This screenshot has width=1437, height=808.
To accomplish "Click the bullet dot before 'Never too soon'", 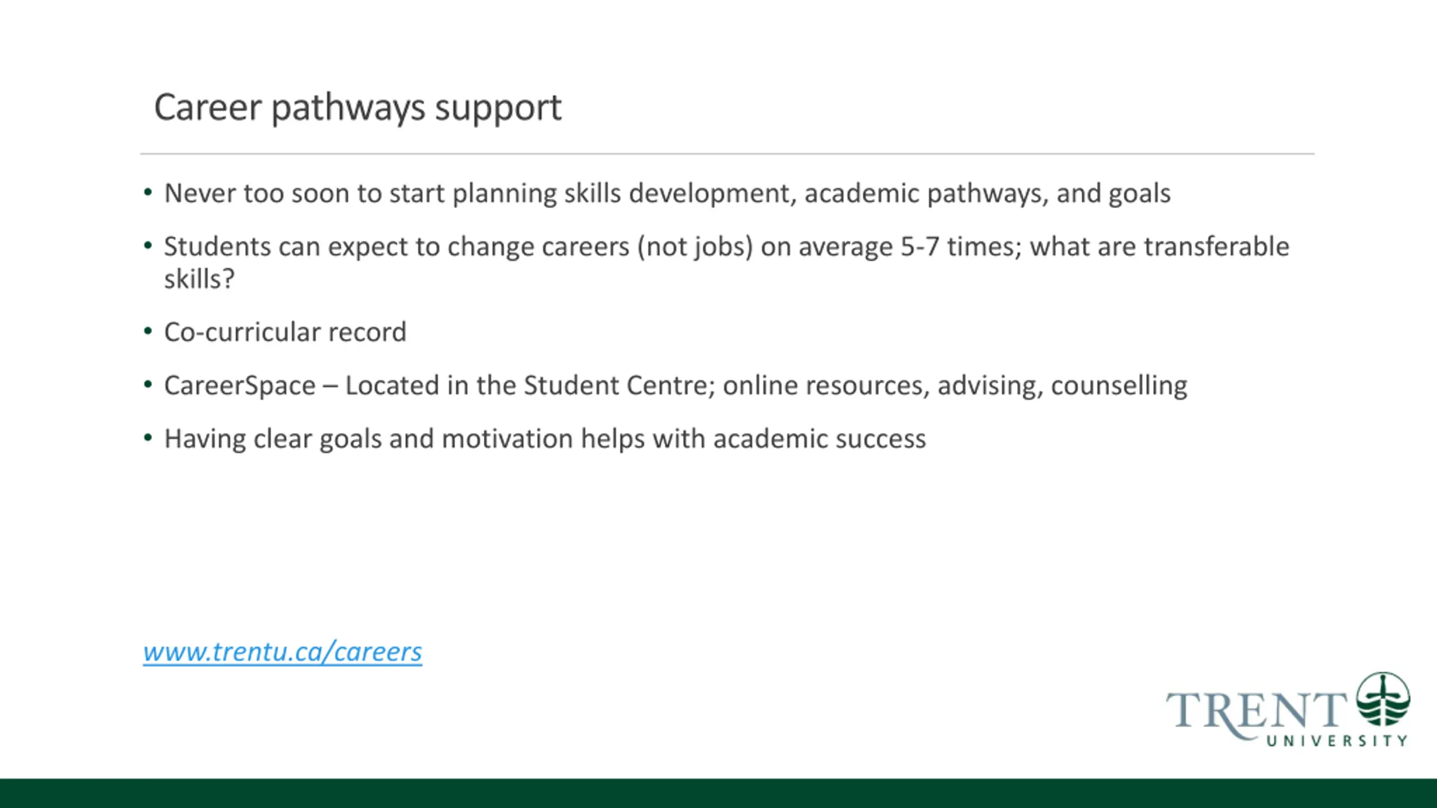I will (148, 193).
